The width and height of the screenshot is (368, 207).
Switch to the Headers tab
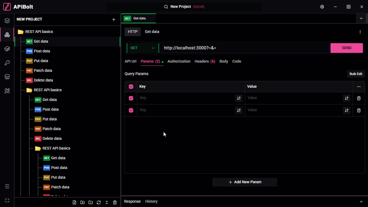(x=205, y=61)
